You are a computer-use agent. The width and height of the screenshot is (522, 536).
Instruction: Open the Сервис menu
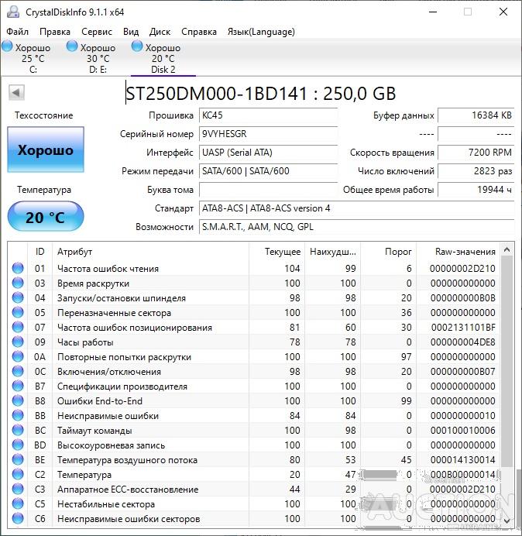96,32
